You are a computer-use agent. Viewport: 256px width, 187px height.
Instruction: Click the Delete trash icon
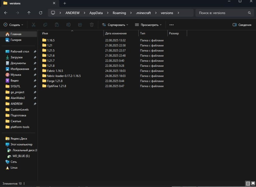pyautogui.click(x=92, y=25)
